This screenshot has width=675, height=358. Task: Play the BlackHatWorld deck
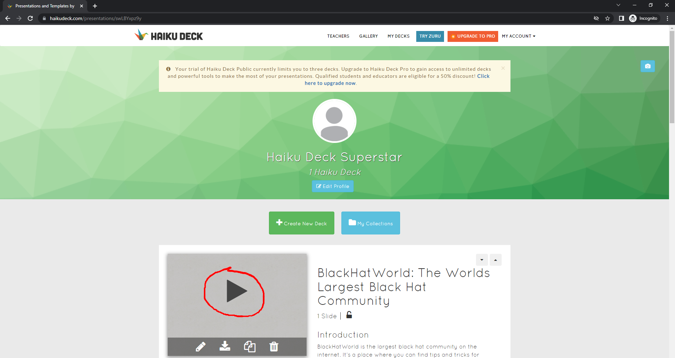pos(237,291)
